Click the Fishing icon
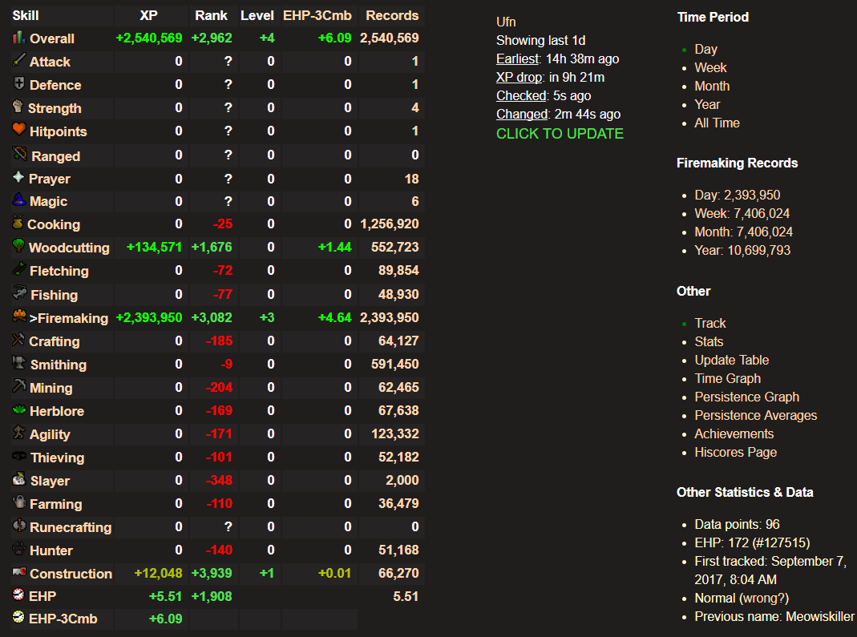This screenshot has height=637, width=857. click(20, 292)
